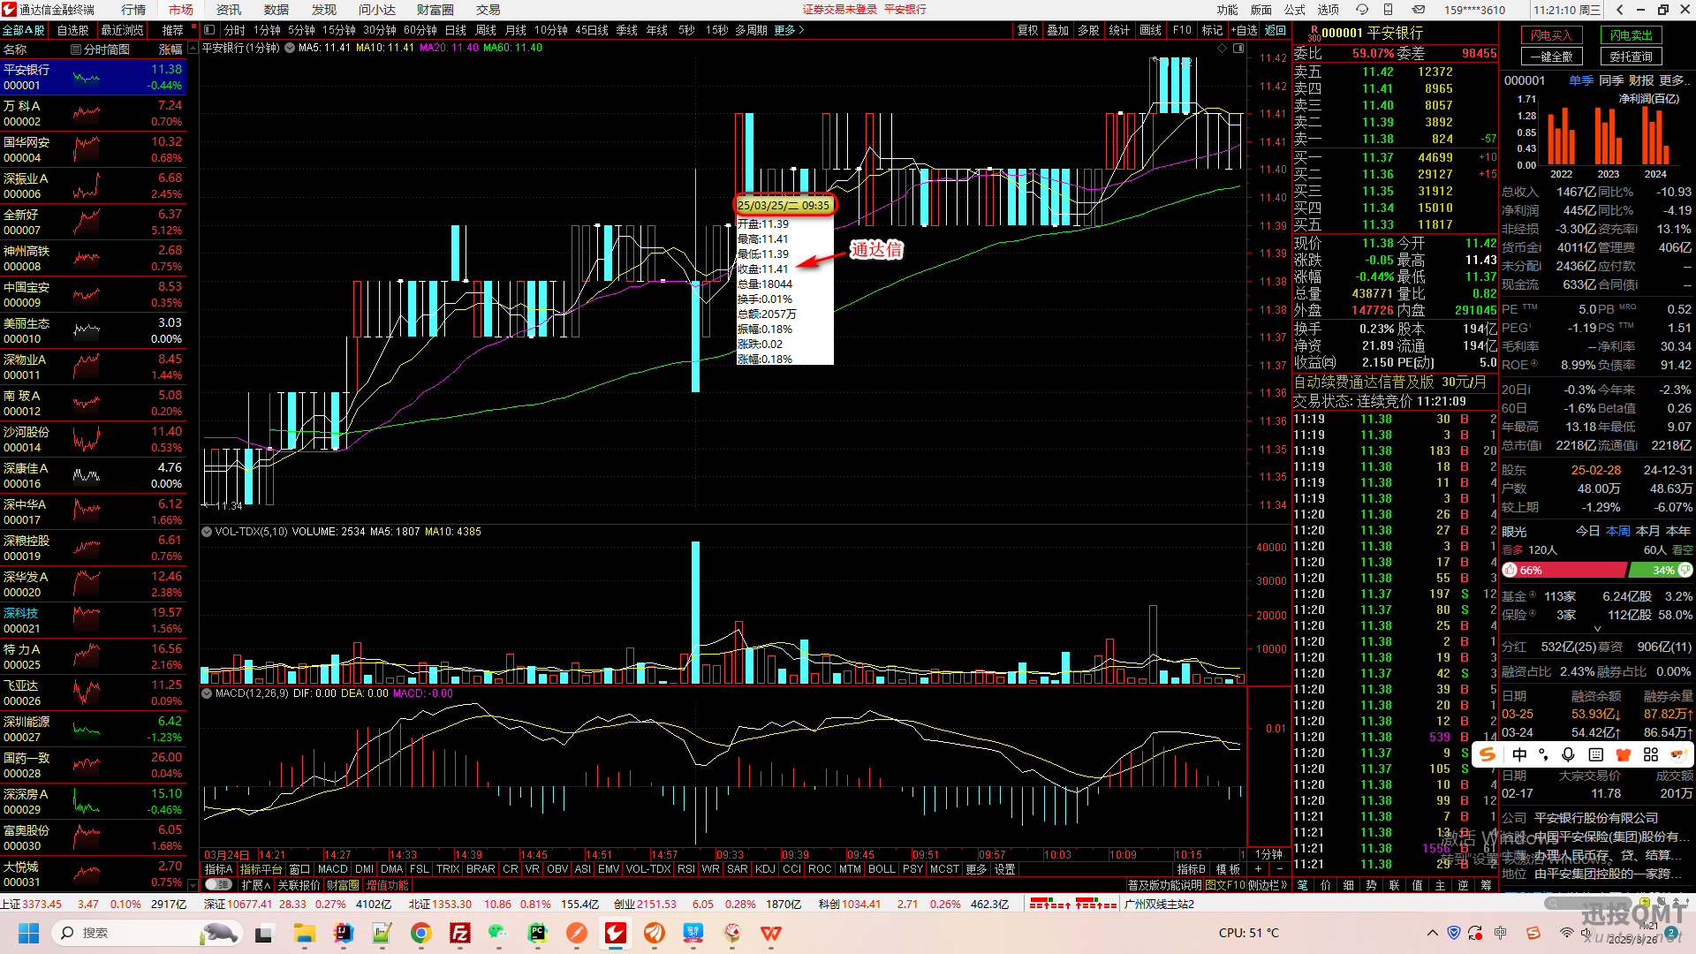This screenshot has width=1696, height=954.
Task: Open the 更多 indicators list in indicator bar
Action: (975, 869)
